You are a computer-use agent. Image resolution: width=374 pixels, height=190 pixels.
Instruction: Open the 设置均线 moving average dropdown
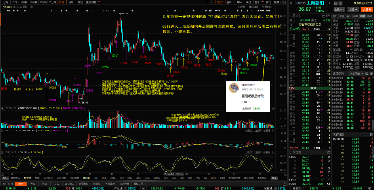pos(267,7)
